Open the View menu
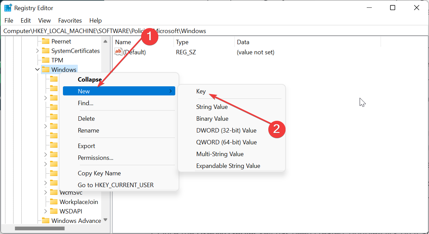429x234 pixels. [x=44, y=21]
